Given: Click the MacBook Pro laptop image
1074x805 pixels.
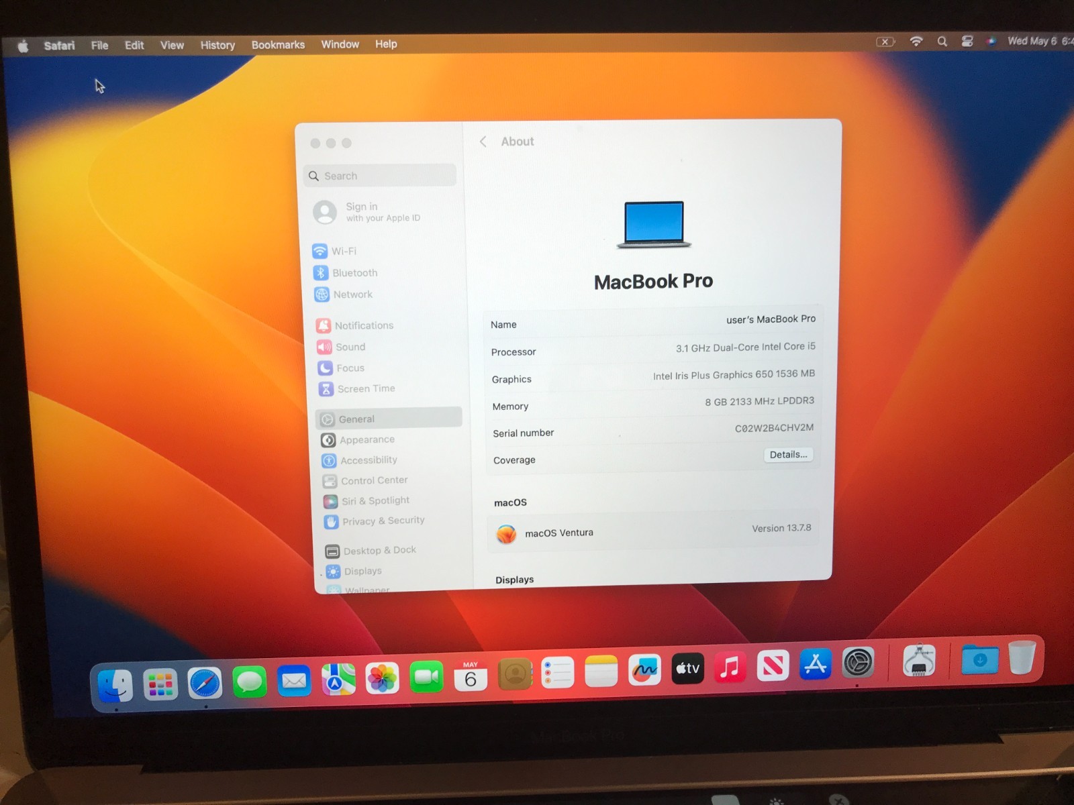Looking at the screenshot, I should pyautogui.click(x=654, y=225).
